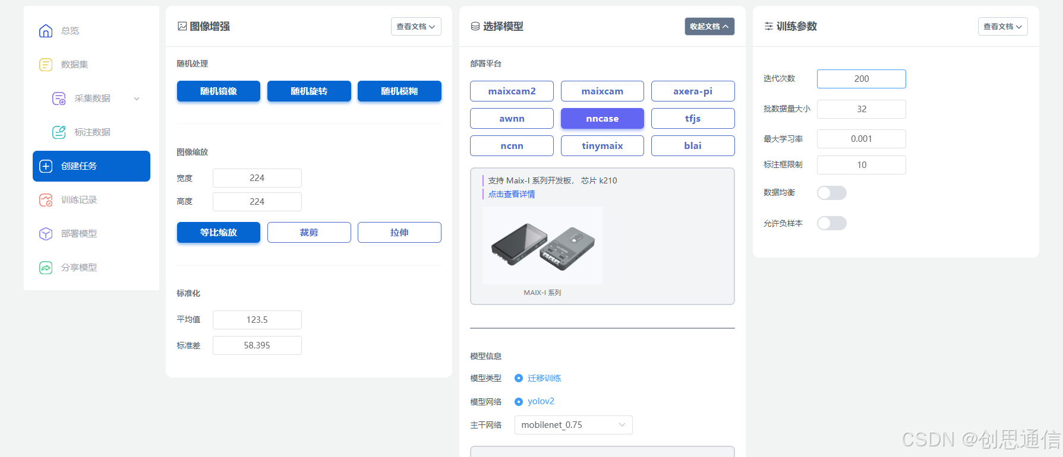
Task: Select the nncase platform
Action: click(603, 119)
